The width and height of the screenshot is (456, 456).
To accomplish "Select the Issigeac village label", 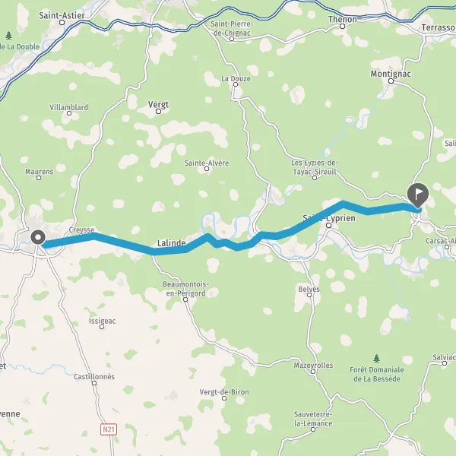I will pos(103,321).
